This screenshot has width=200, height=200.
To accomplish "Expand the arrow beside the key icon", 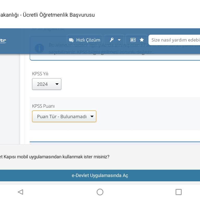I will tap(119, 40).
